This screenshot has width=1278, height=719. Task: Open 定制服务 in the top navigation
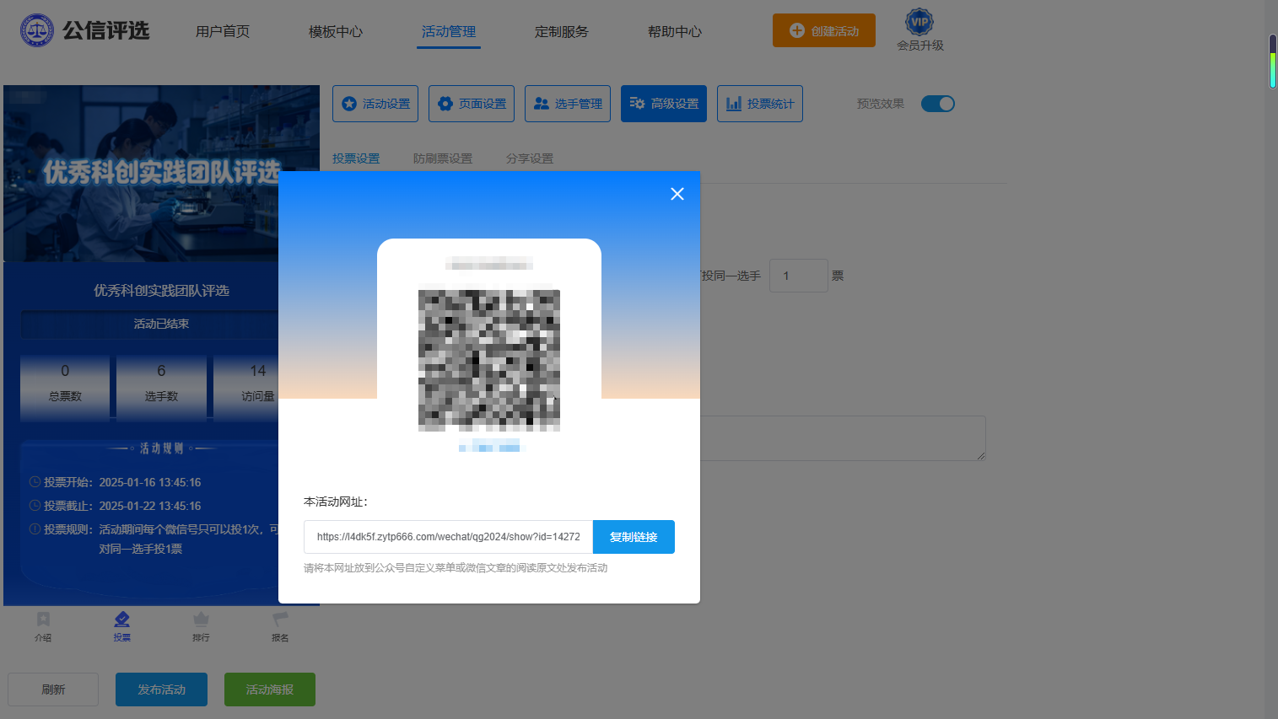point(562,31)
